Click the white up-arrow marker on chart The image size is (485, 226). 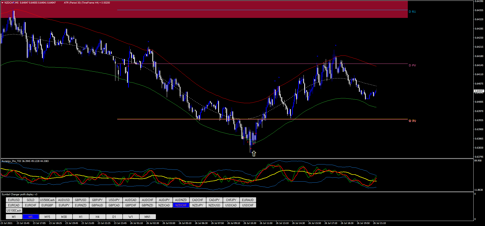click(x=254, y=153)
